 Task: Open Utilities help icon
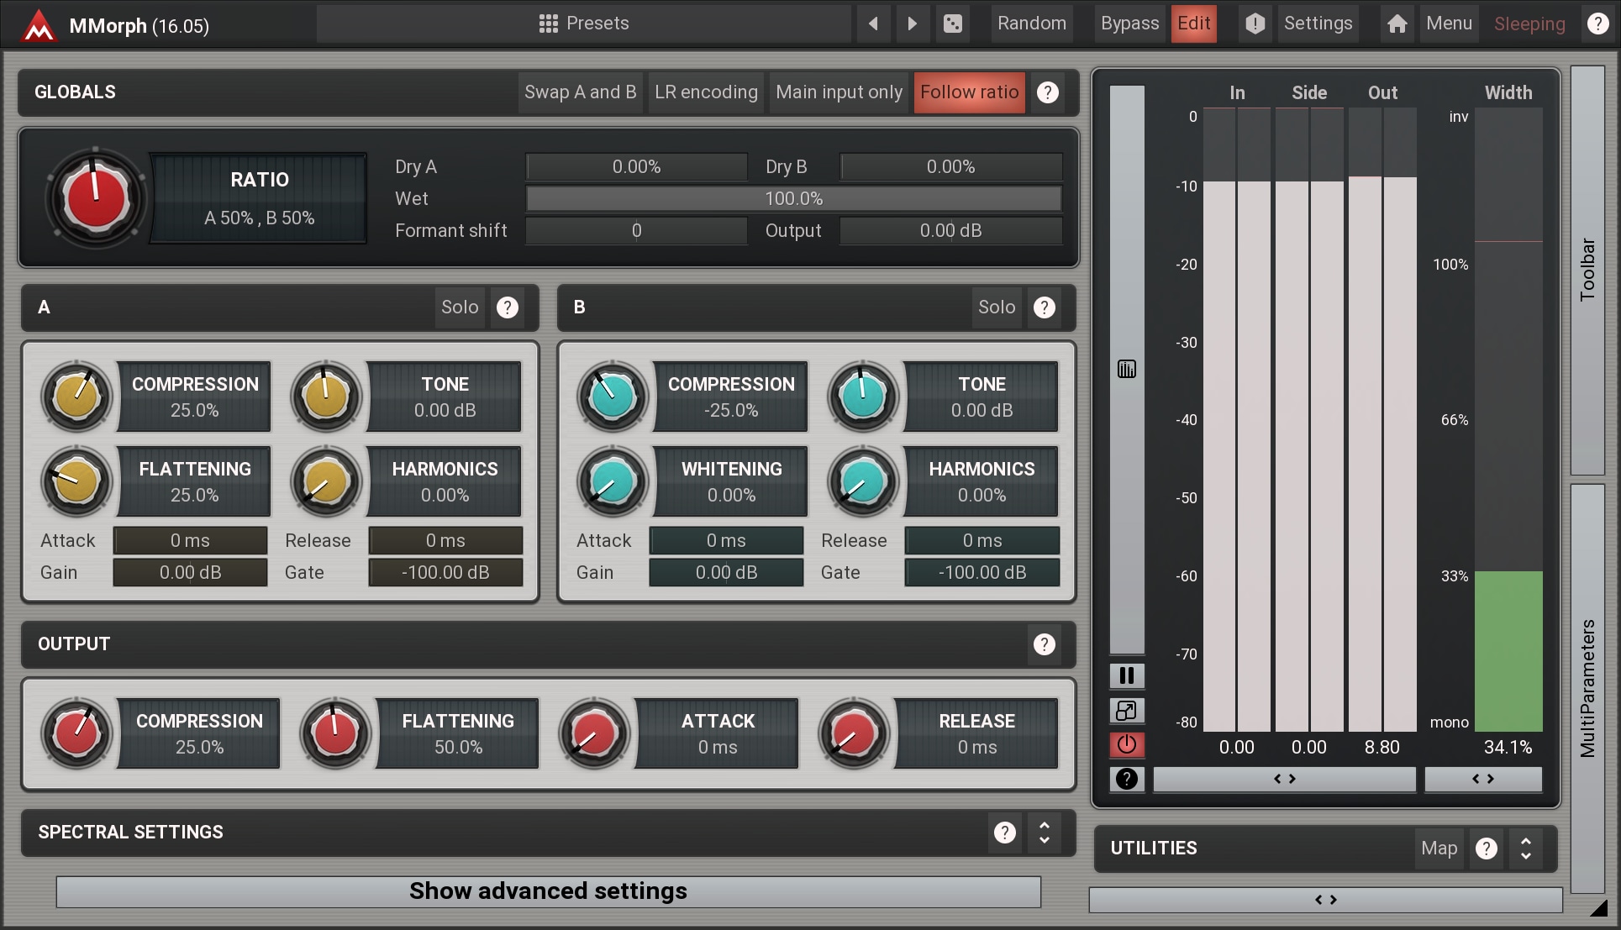(1487, 849)
